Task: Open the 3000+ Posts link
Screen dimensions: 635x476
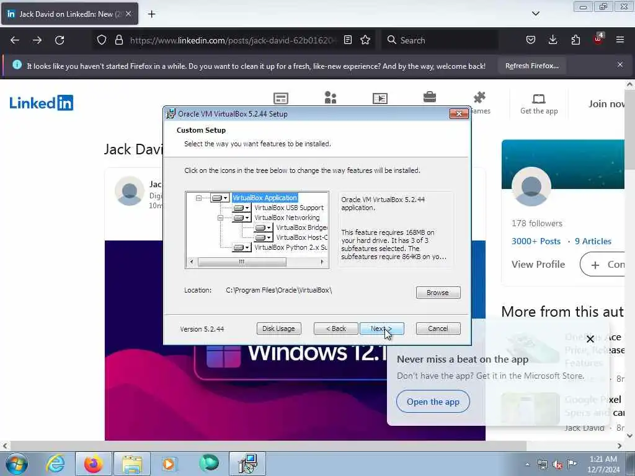Action: coord(536,241)
